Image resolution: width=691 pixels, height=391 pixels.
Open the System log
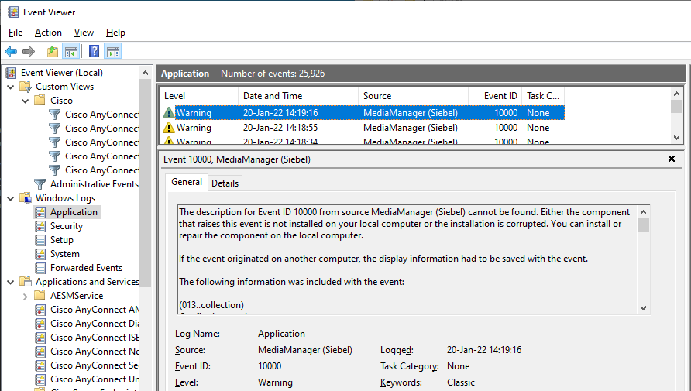[65, 254]
